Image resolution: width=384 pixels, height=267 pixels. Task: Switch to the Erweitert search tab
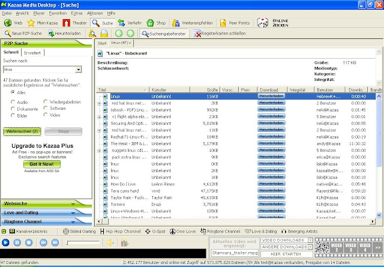click(x=32, y=53)
